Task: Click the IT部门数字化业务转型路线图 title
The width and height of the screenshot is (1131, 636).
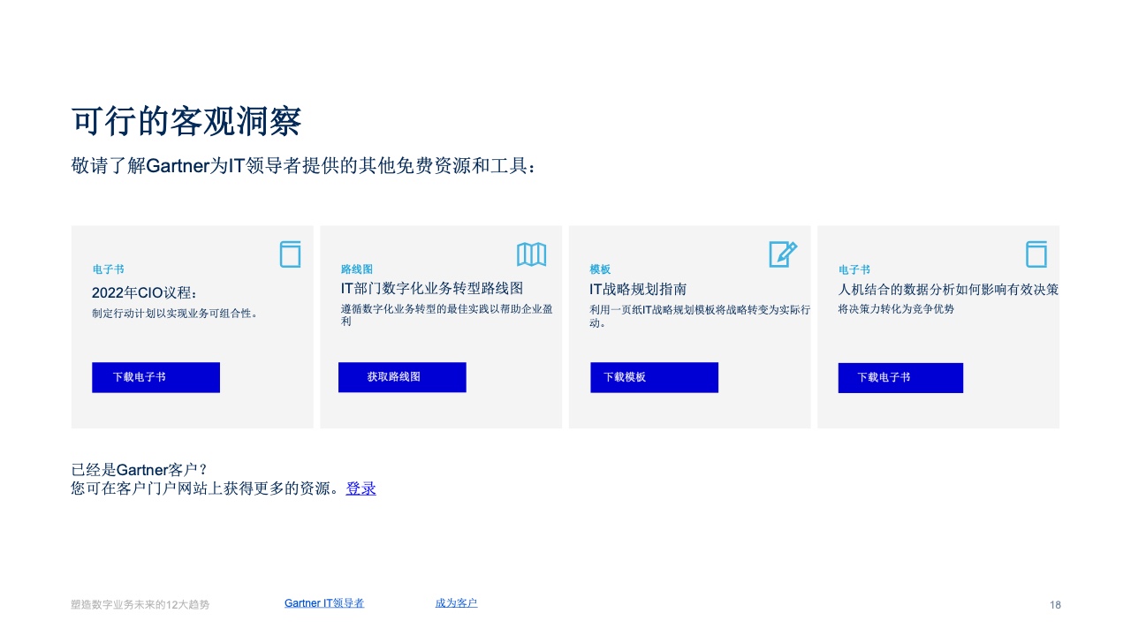Action: (x=432, y=288)
